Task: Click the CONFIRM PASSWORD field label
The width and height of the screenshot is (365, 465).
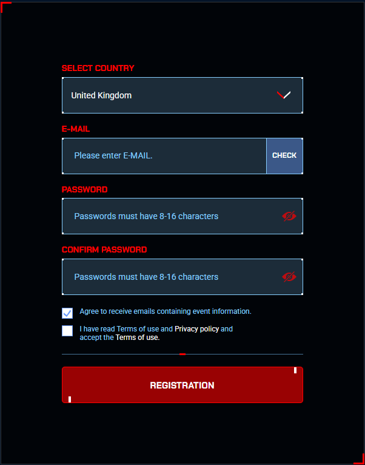Action: pos(104,249)
